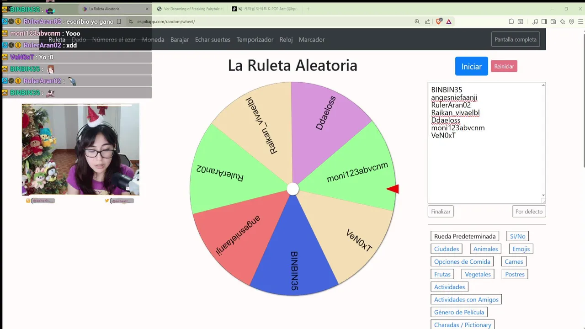Start the wheel with Iniciar button
This screenshot has height=329, width=585.
click(x=471, y=66)
